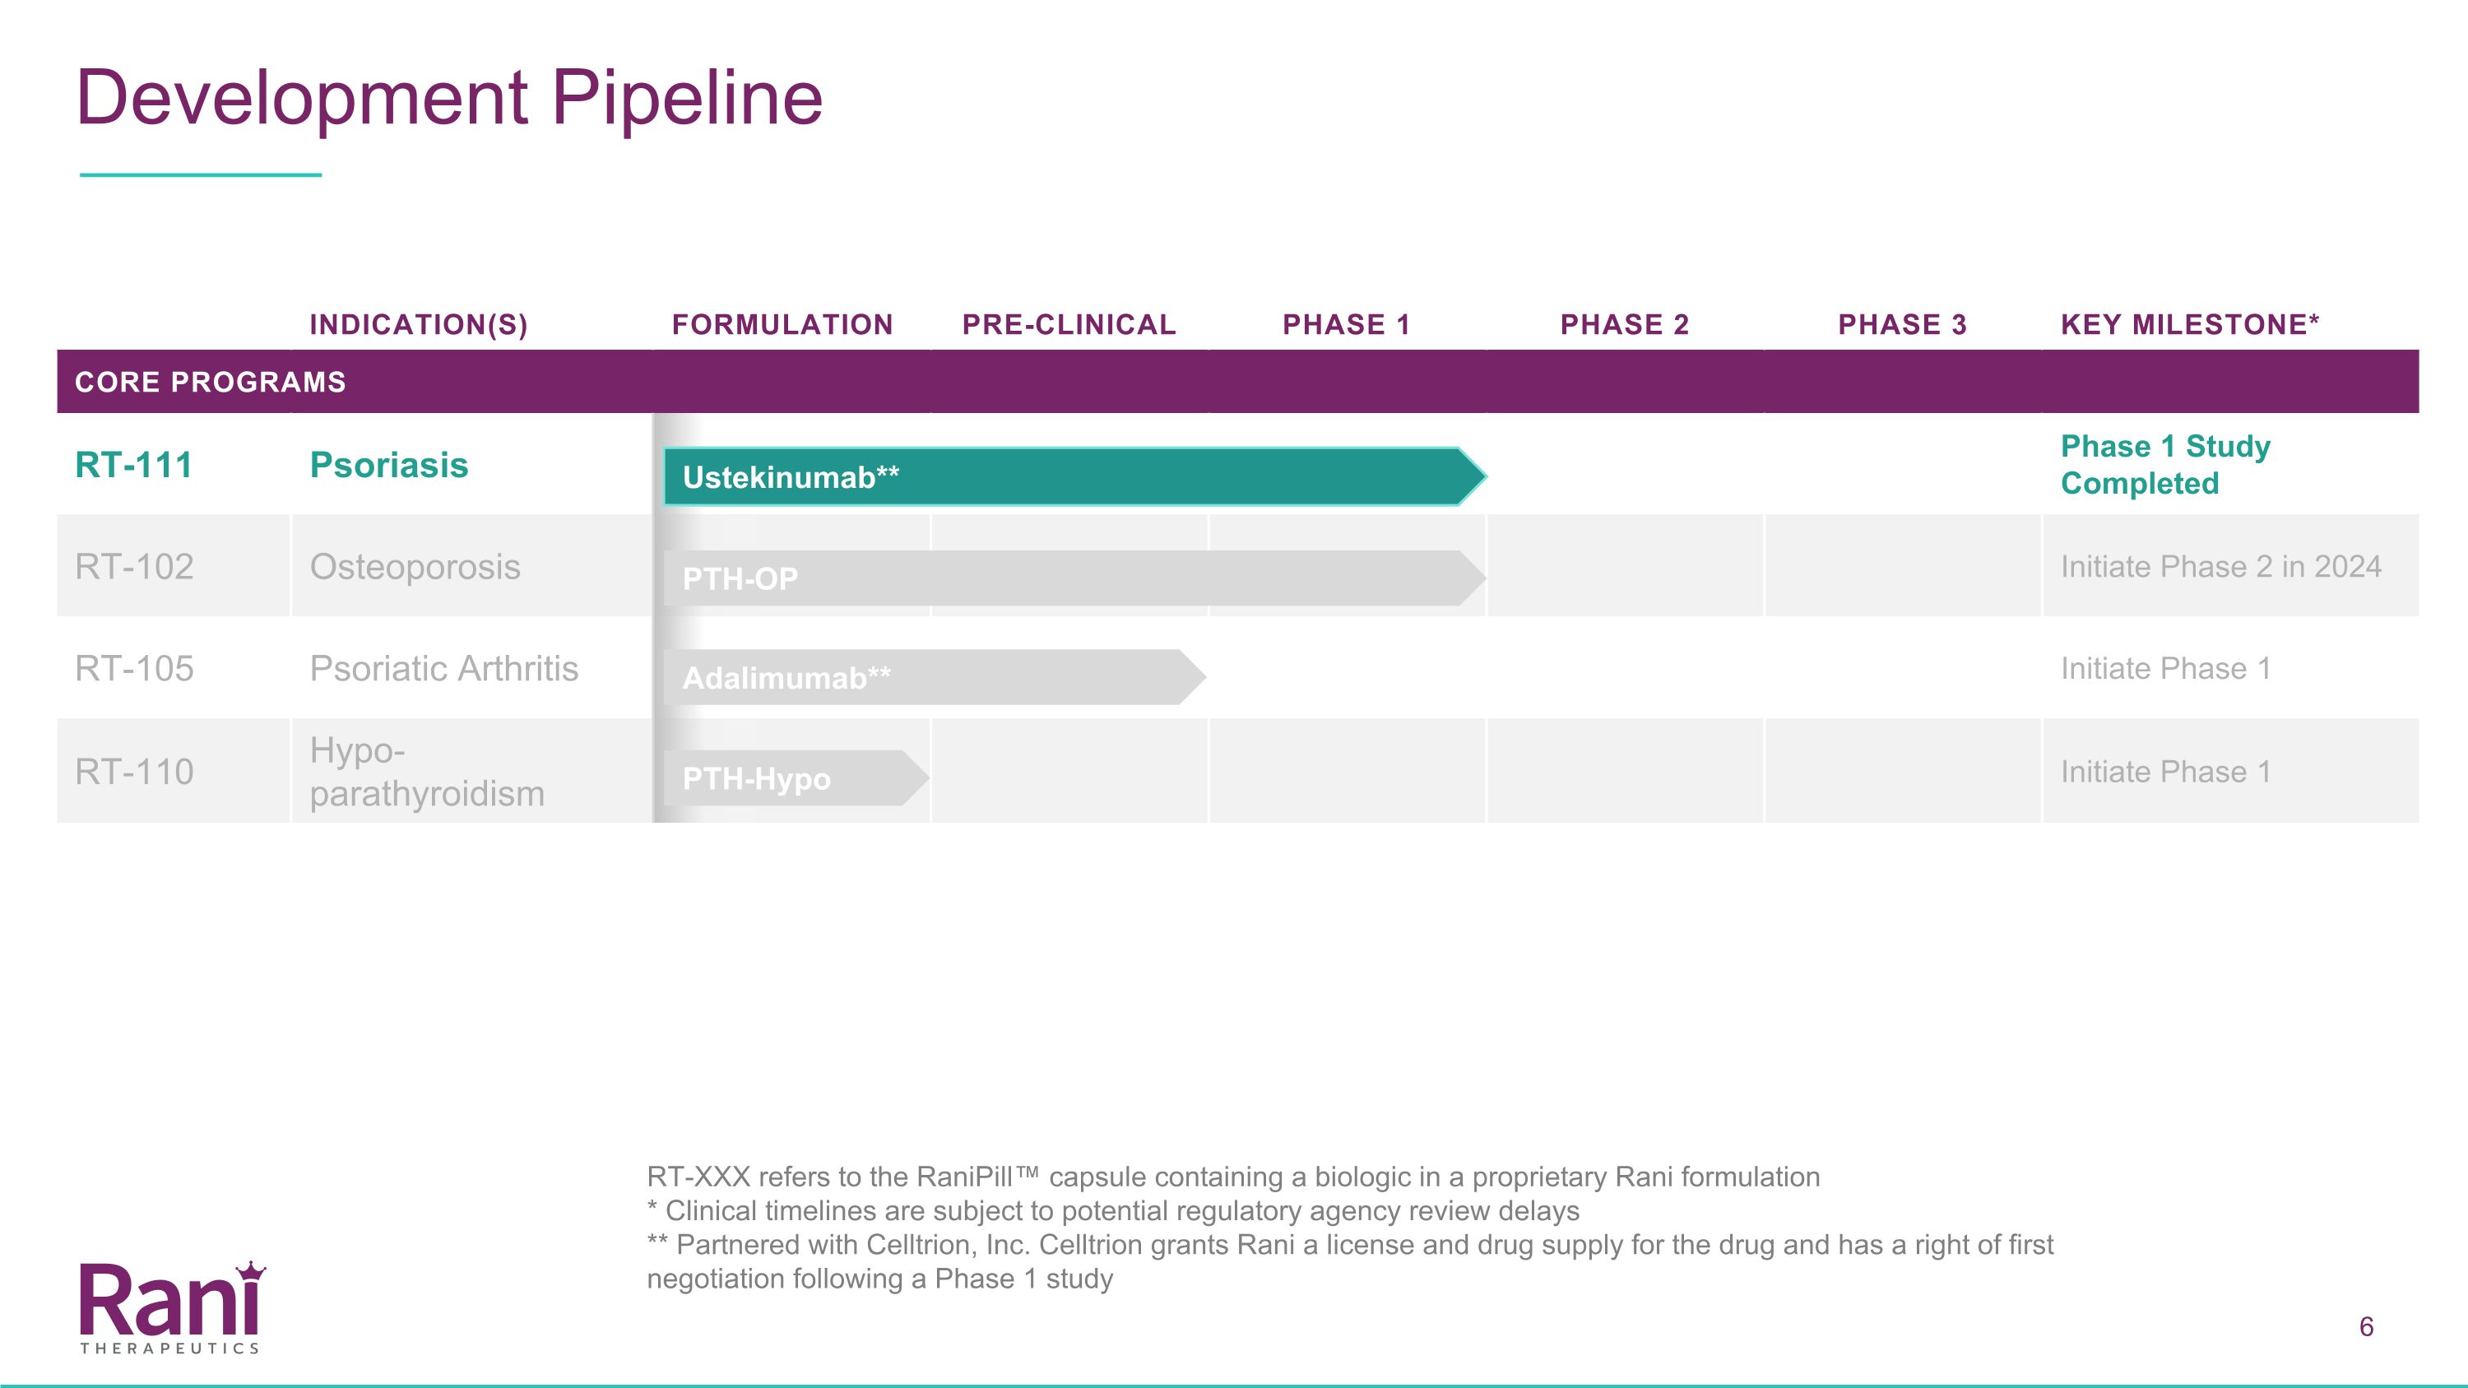Click the Rani Therapeutics logo

coord(171,1307)
